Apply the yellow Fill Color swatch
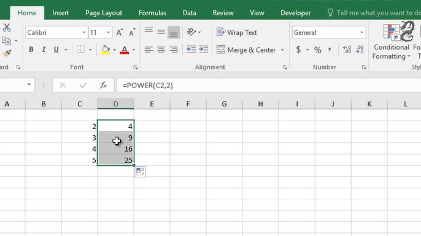Screen dimensions: 421x236 point(106,50)
